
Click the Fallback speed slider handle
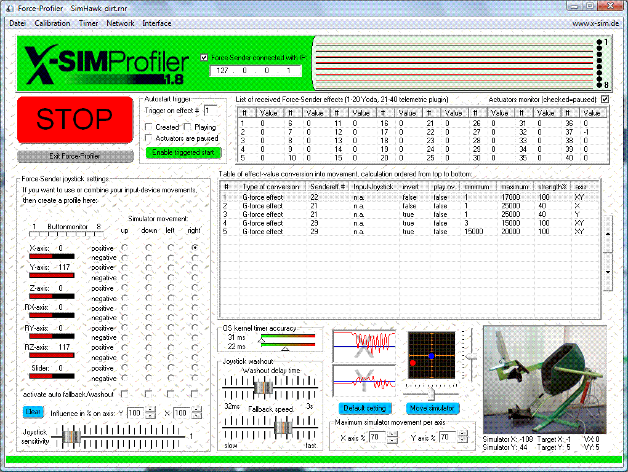283,427
